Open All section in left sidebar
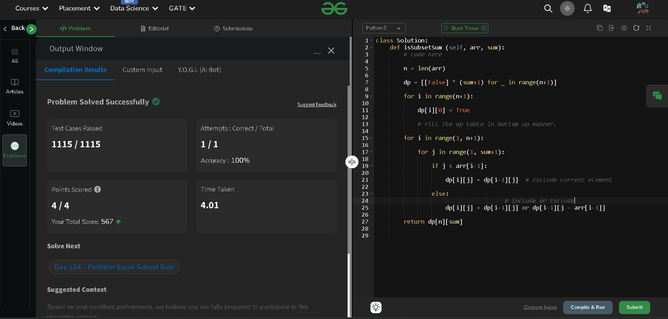668x319 pixels. 14,56
